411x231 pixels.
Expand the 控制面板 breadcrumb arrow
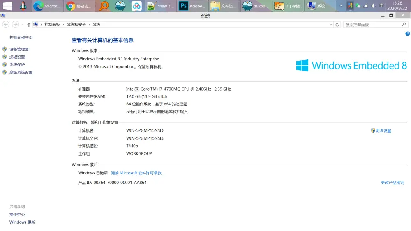63,25
